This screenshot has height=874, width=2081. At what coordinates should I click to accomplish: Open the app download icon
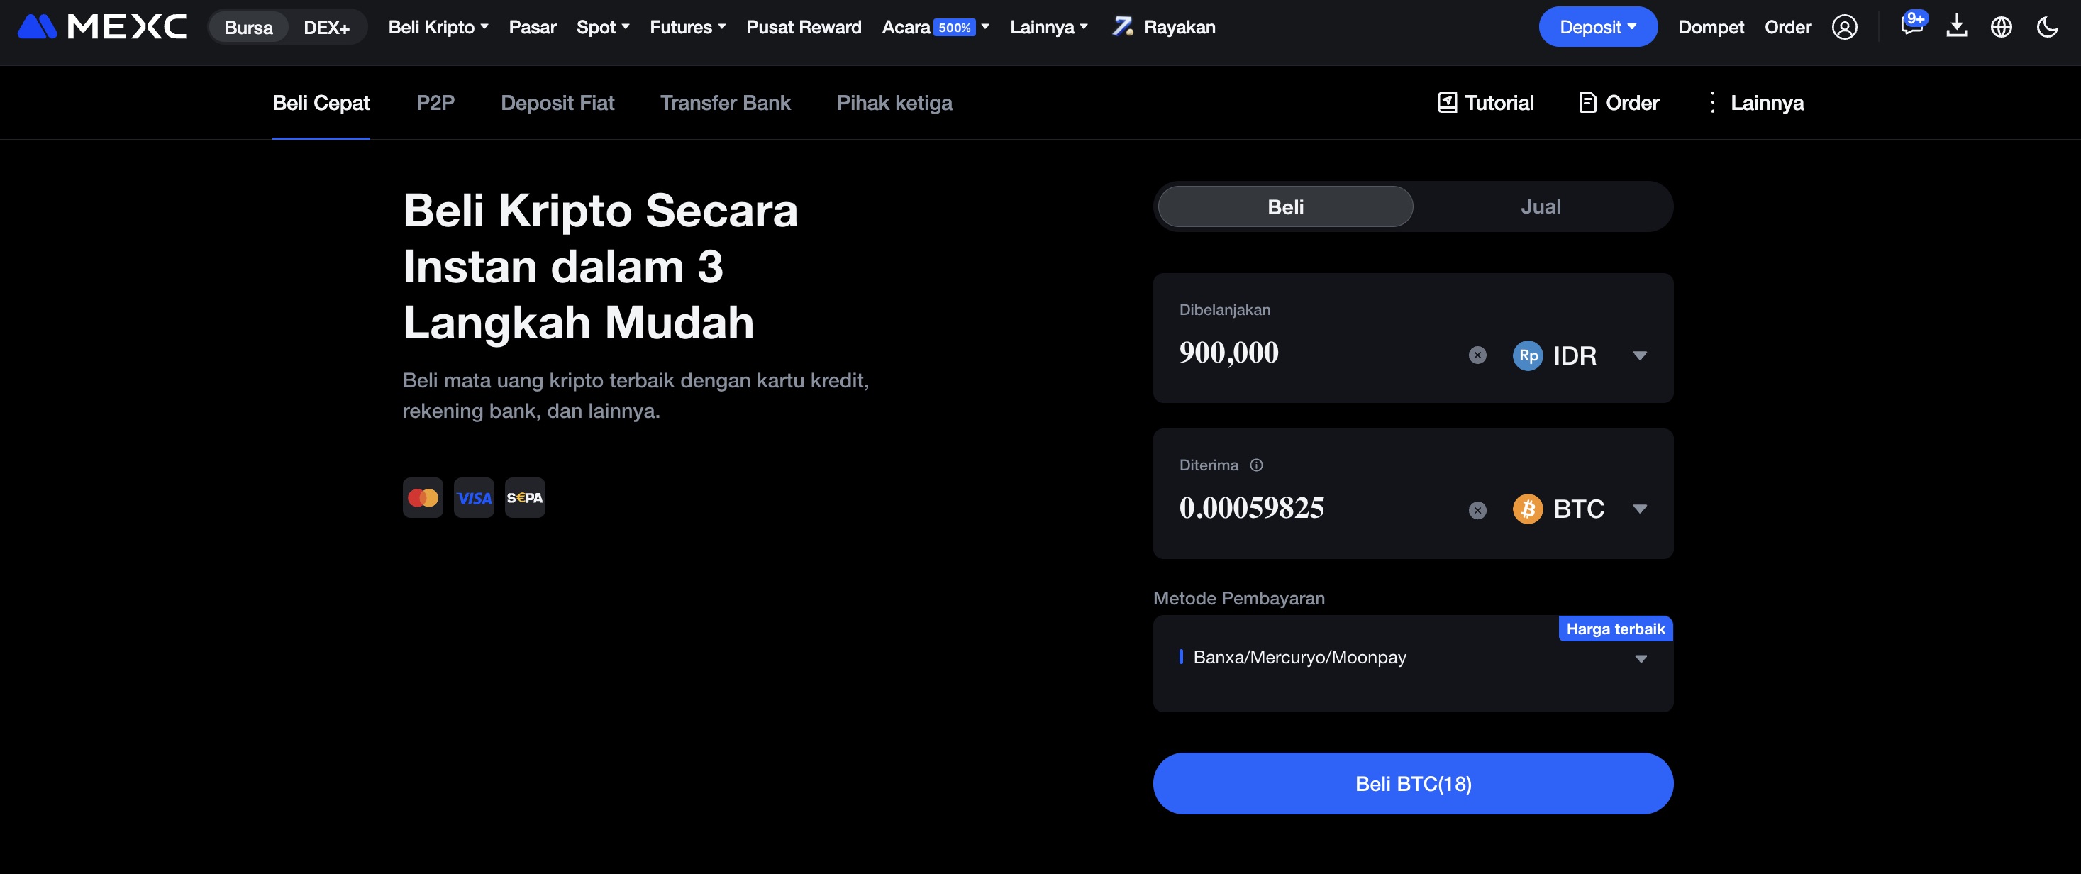pyautogui.click(x=1958, y=27)
